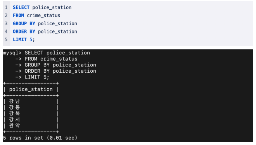
Task: Click line number 1 in code gutter
Action: (6, 7)
